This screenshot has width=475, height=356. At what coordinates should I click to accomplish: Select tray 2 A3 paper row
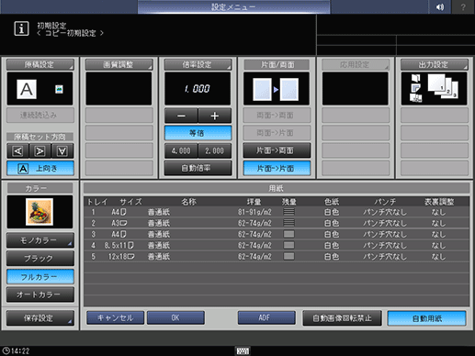click(277, 223)
